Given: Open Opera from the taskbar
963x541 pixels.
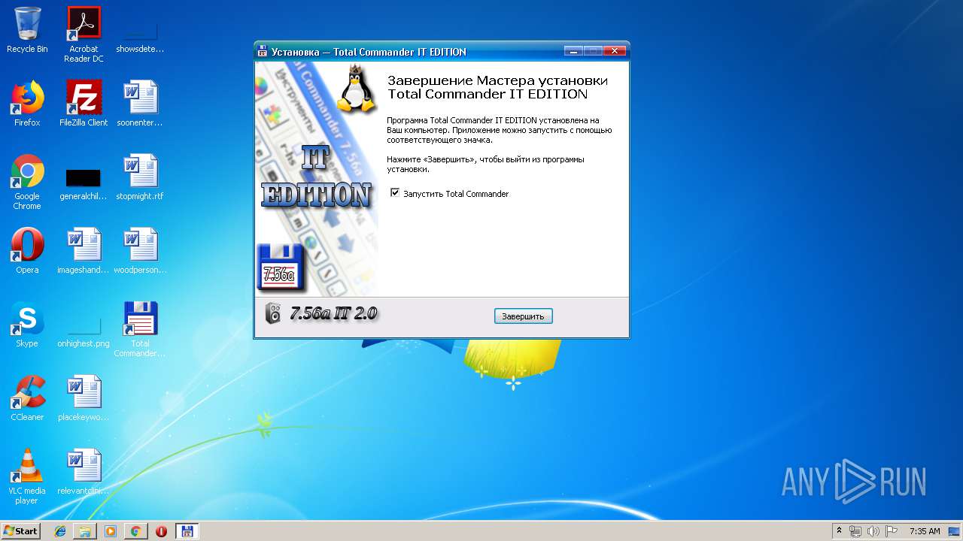Looking at the screenshot, I should (x=161, y=531).
